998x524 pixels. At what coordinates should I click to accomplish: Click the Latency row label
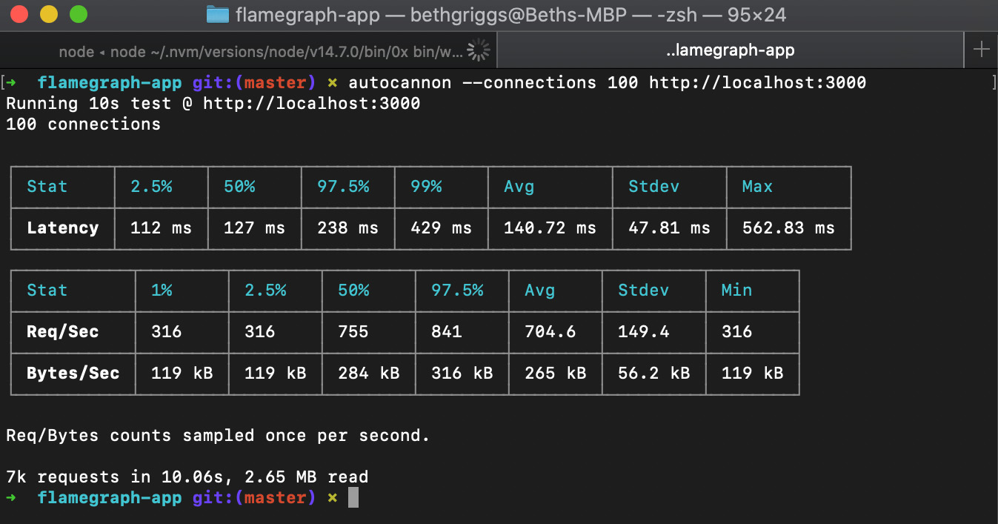(x=62, y=228)
